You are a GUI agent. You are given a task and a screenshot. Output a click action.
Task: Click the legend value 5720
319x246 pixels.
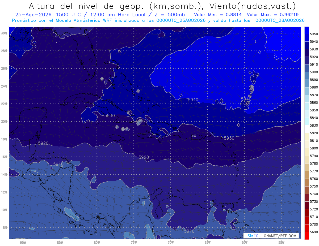[x=314, y=209]
